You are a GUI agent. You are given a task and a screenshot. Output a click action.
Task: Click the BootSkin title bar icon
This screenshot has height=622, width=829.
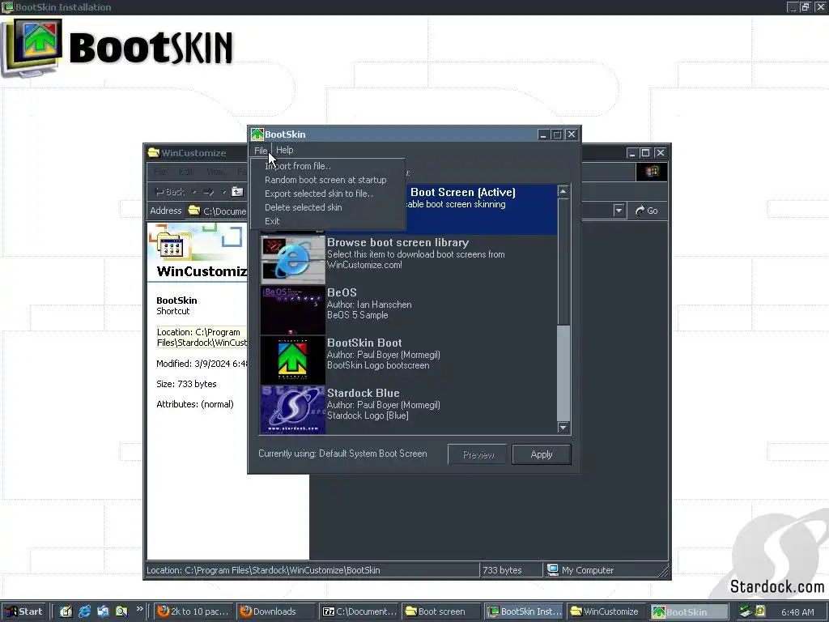(257, 134)
